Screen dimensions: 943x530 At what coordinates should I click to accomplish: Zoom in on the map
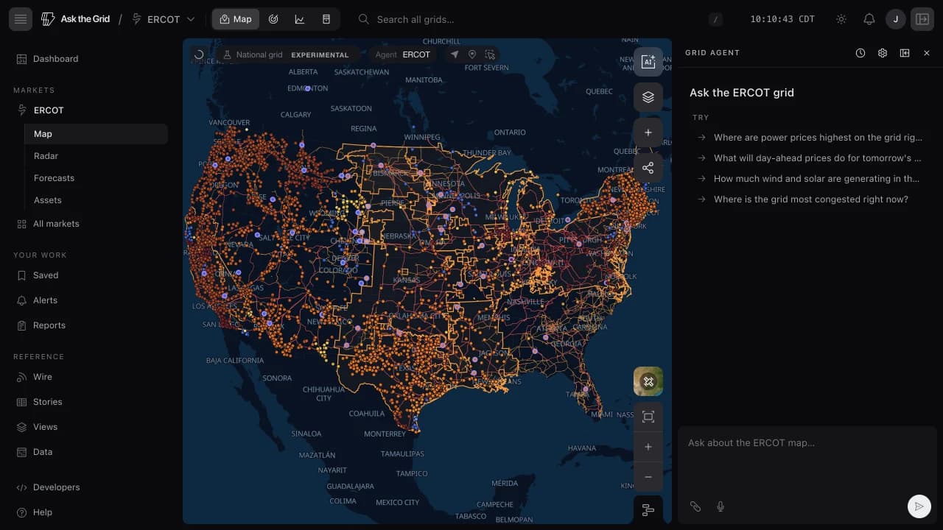tap(648, 447)
